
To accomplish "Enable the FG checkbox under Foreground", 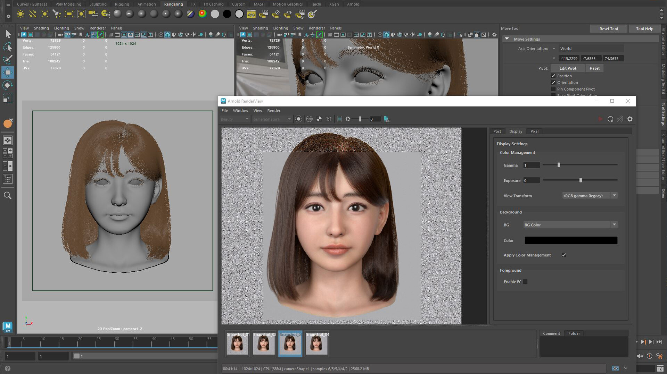I will pyautogui.click(x=525, y=282).
